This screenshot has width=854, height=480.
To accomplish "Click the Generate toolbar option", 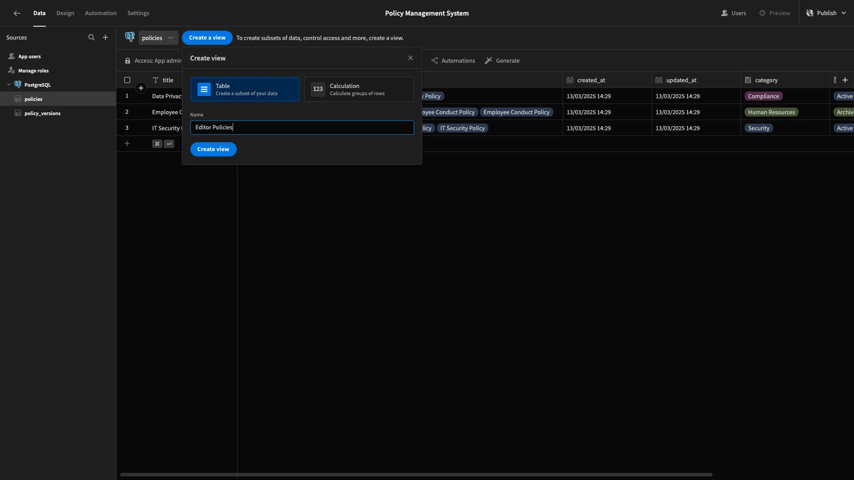I will [x=502, y=61].
